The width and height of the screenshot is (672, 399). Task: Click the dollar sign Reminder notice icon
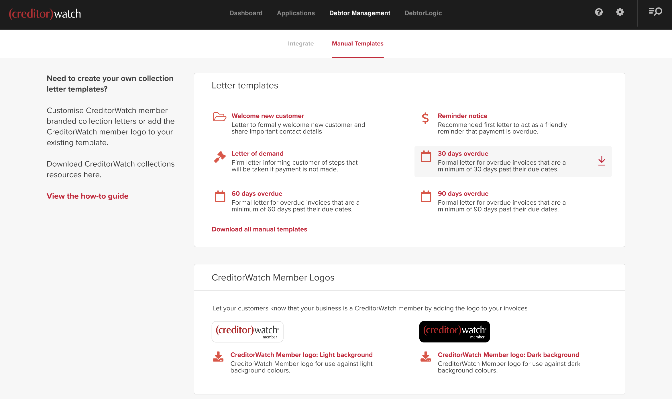pyautogui.click(x=425, y=118)
